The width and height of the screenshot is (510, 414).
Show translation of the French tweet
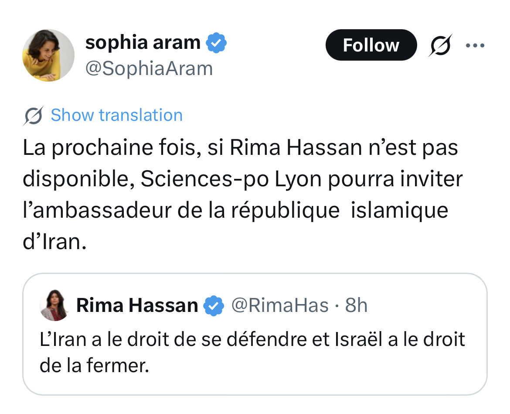(116, 116)
